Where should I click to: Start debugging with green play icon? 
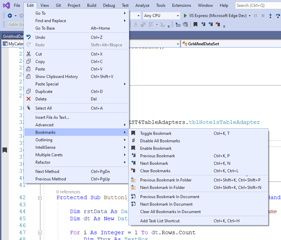click(185, 16)
